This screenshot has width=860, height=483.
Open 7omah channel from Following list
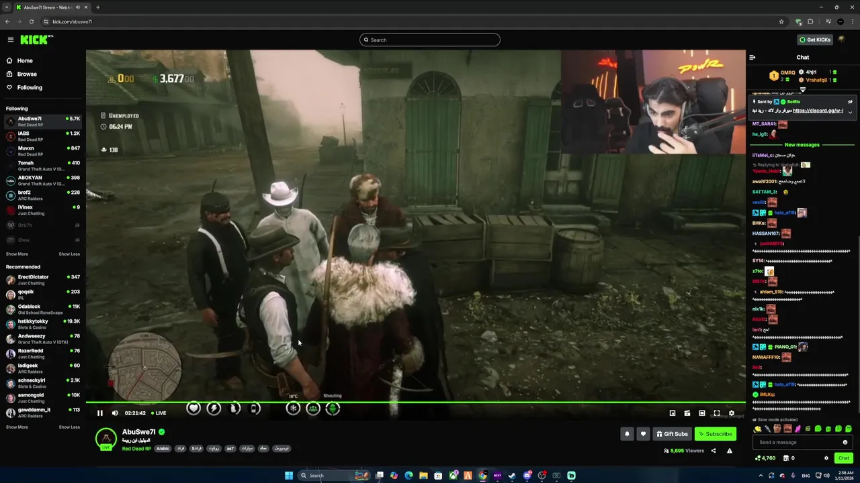(x=43, y=166)
